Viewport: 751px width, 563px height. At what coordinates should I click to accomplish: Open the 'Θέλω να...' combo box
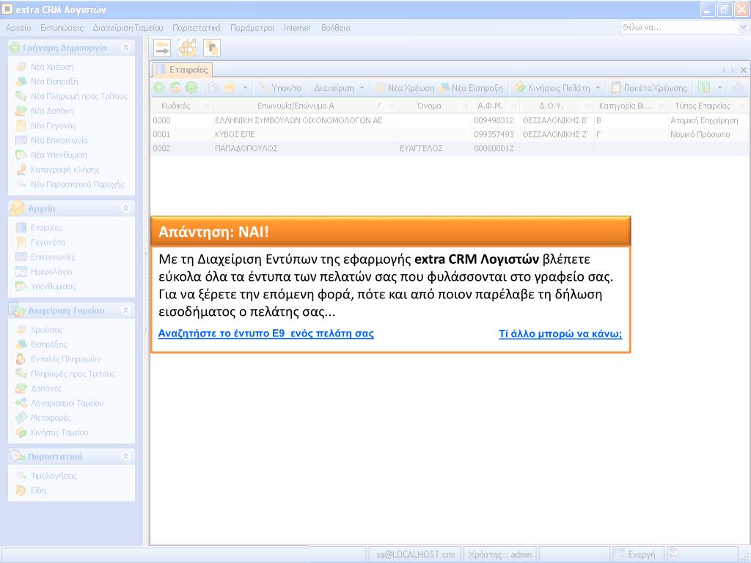[743, 28]
